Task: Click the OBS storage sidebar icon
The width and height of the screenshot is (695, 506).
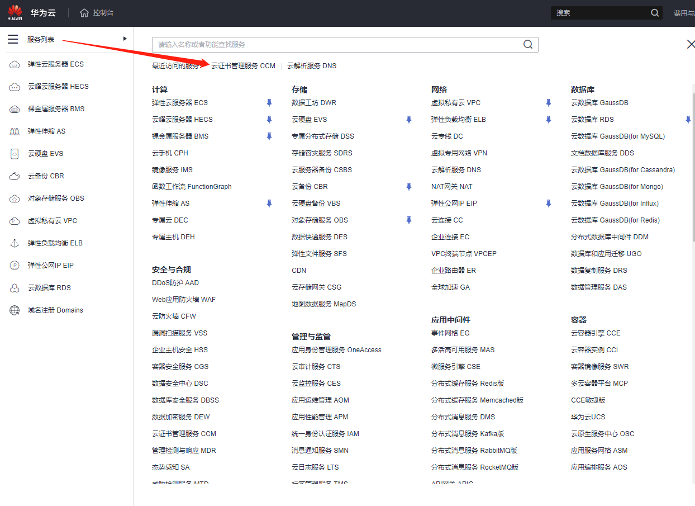Action: pyautogui.click(x=15, y=198)
